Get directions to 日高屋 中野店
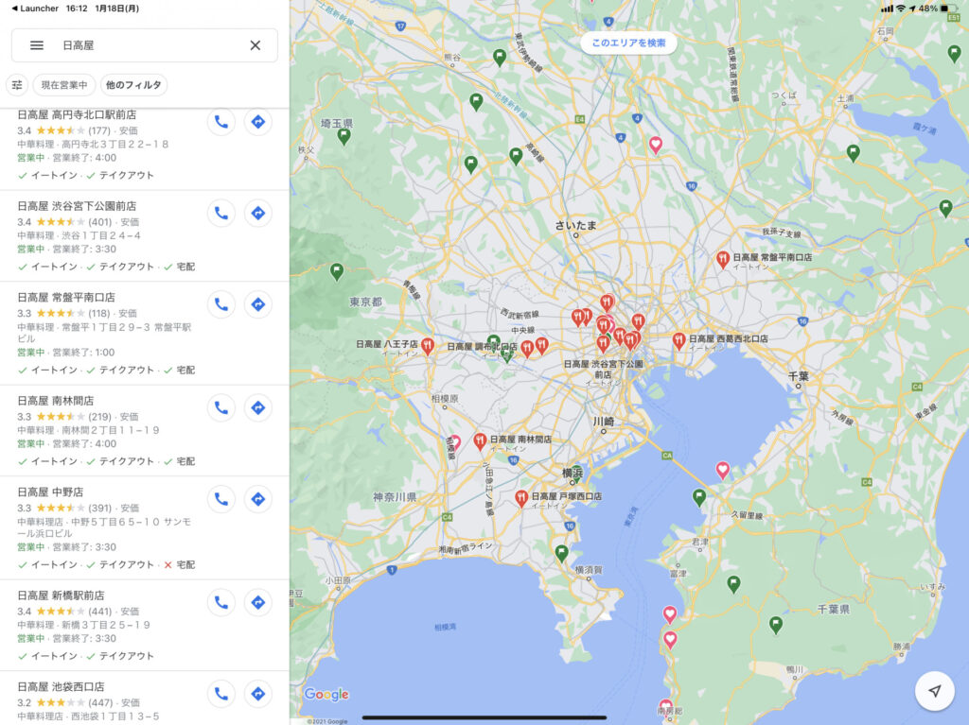The height and width of the screenshot is (725, 969). pos(258,499)
